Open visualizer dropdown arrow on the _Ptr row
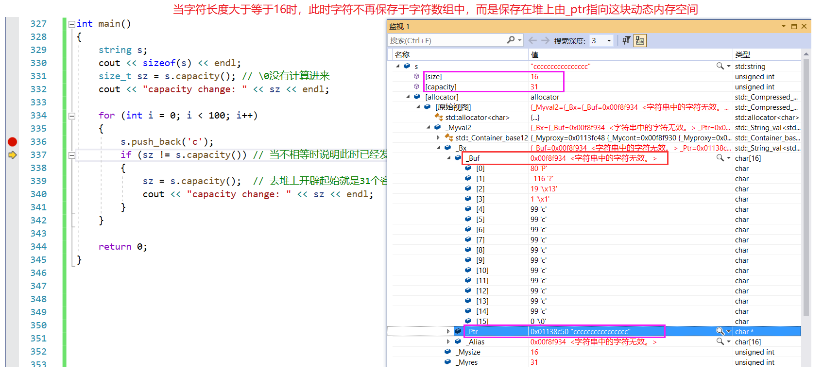The height and width of the screenshot is (375, 823). point(728,331)
